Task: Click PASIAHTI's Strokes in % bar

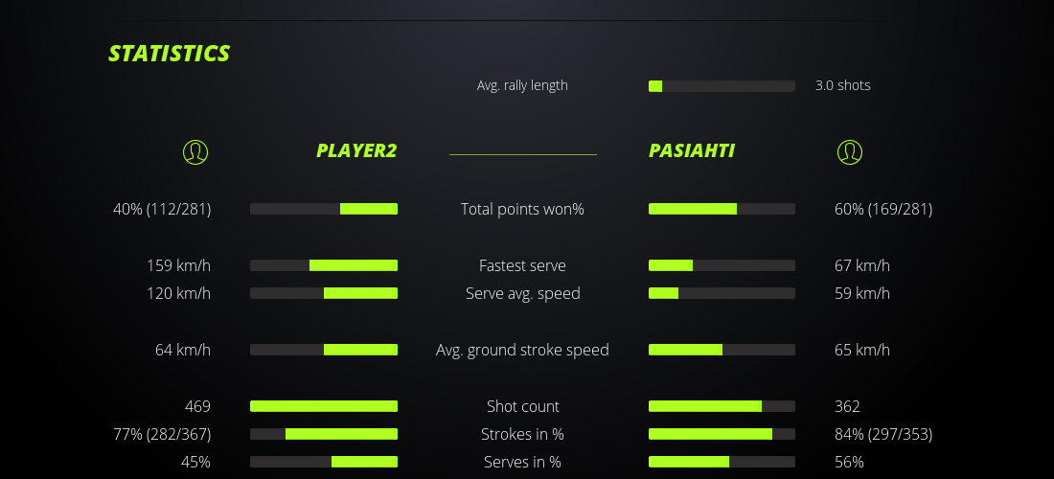Action: pos(722,434)
